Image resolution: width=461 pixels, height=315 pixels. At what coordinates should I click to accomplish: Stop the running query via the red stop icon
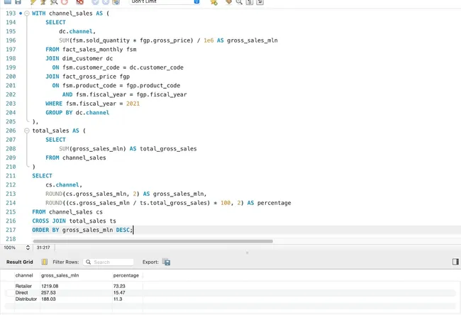point(65,2)
